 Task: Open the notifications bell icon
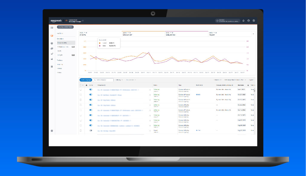(243, 21)
